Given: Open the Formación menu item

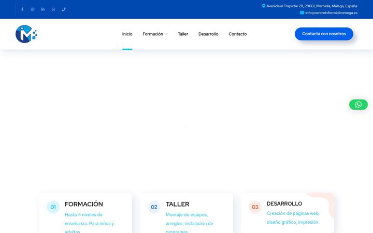Looking at the screenshot, I should coord(153,34).
